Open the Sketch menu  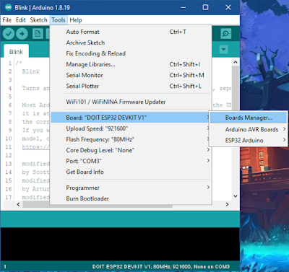point(38,20)
